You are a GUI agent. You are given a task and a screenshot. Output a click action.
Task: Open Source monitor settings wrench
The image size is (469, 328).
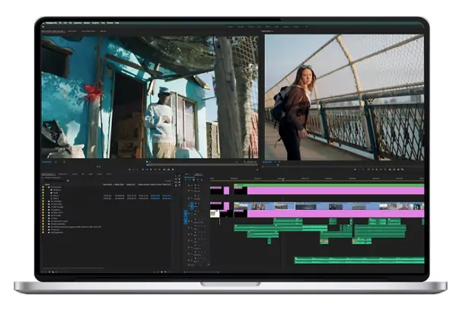point(244,162)
